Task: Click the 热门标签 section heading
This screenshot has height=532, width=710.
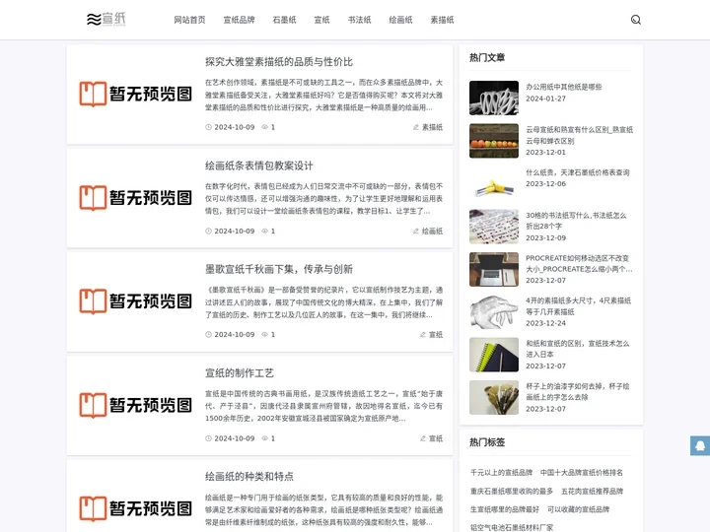Action: coord(487,442)
